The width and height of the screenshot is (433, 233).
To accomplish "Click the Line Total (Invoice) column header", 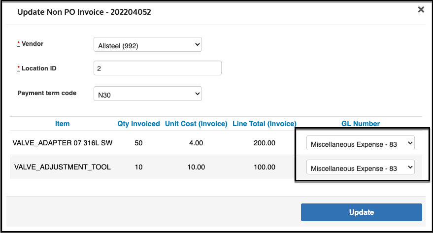I will pyautogui.click(x=265, y=124).
